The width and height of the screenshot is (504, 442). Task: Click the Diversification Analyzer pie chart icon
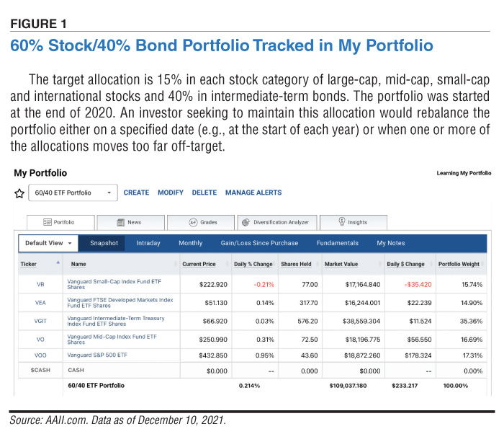tap(246, 223)
